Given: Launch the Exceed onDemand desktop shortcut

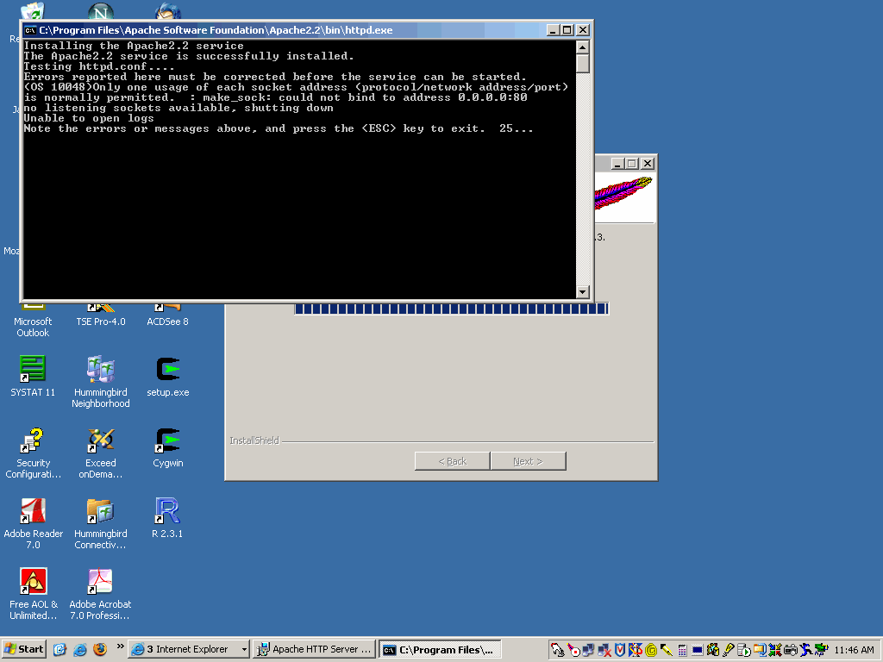Looking at the screenshot, I should (101, 453).
